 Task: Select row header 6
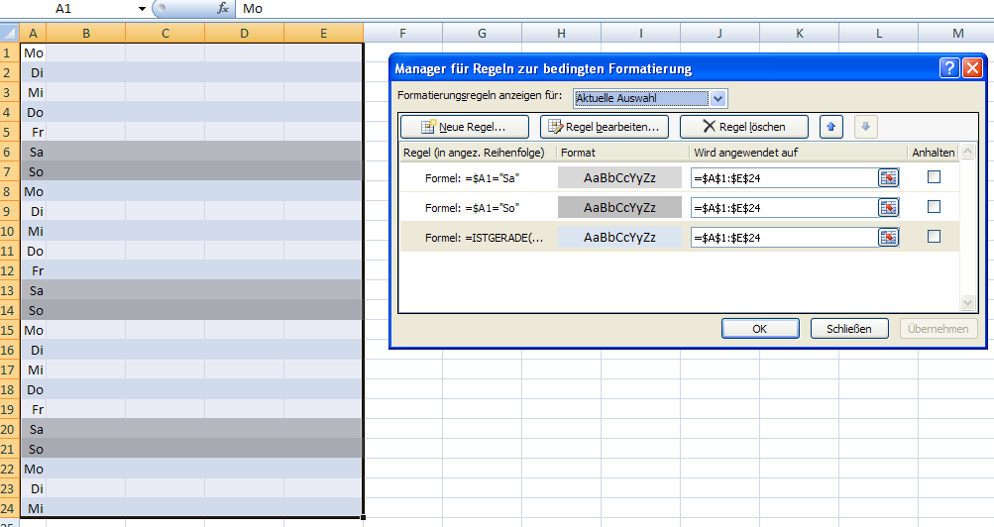(10, 152)
